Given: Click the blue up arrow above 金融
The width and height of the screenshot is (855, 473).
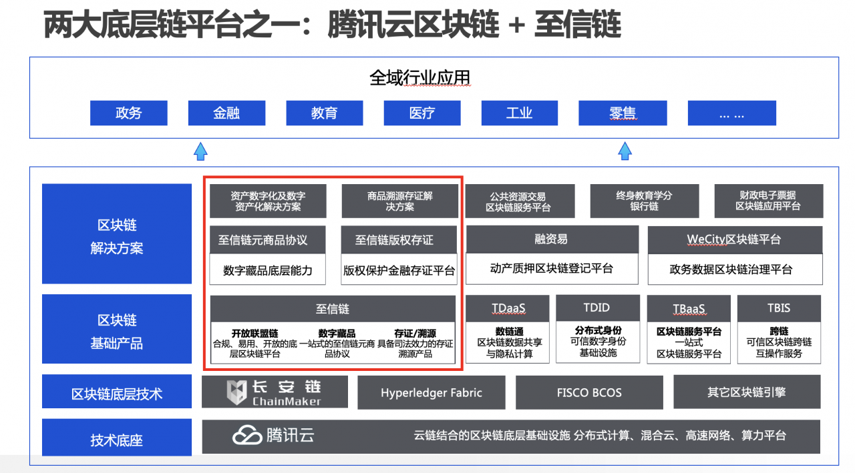Looking at the screenshot, I should pos(200,151).
